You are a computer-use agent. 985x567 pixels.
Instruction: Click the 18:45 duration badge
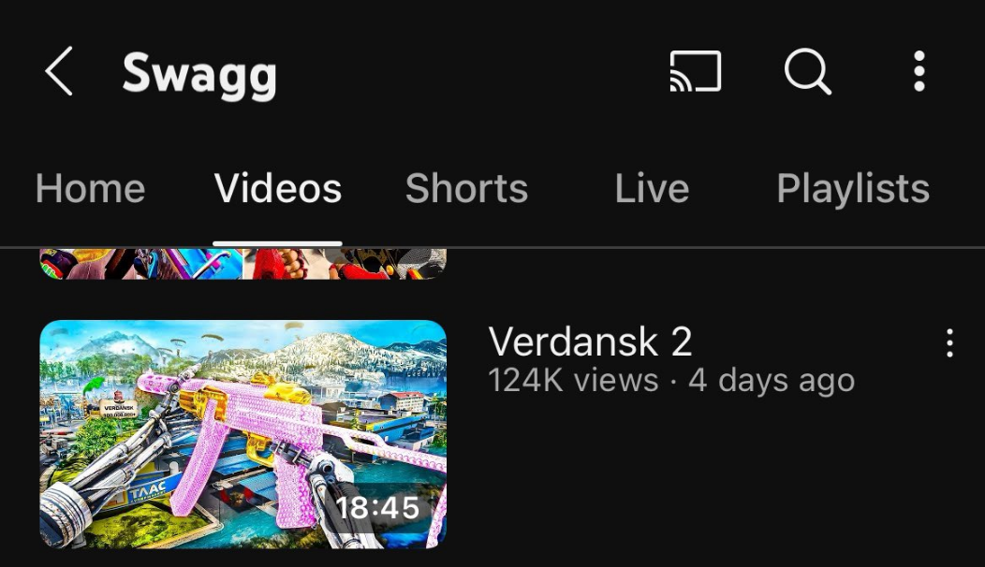click(377, 507)
